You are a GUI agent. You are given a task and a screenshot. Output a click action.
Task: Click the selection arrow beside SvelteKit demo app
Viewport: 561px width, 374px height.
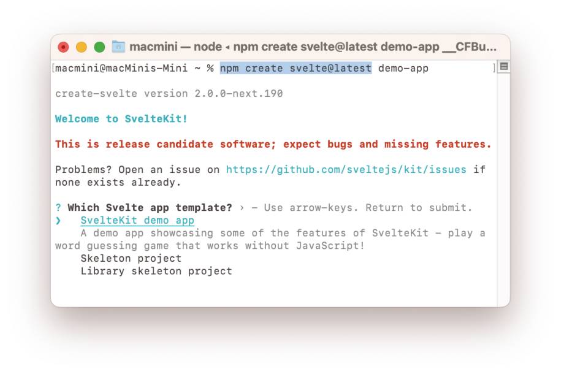point(58,221)
